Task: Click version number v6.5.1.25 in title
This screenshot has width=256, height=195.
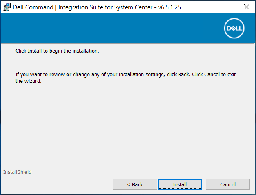Action: [169, 7]
